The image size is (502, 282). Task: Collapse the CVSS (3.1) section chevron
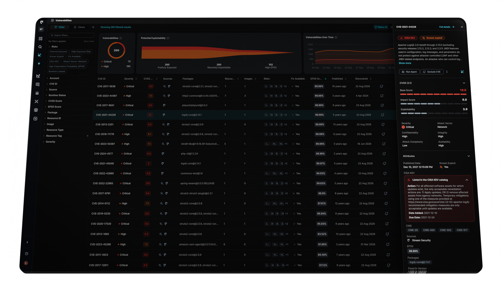pyautogui.click(x=464, y=83)
